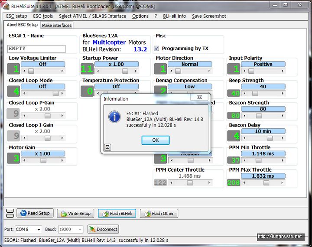Click the Disconnect button

click(103, 229)
